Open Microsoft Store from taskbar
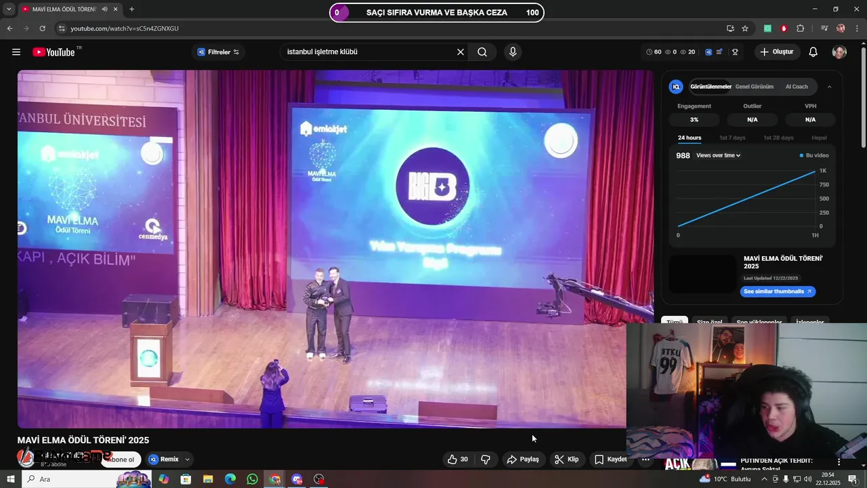 click(186, 479)
